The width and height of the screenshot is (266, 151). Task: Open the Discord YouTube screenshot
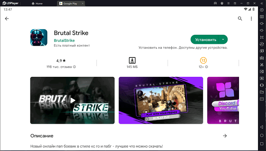[223, 100]
